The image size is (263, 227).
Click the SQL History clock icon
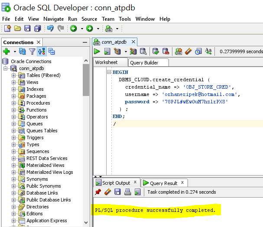click(198, 51)
